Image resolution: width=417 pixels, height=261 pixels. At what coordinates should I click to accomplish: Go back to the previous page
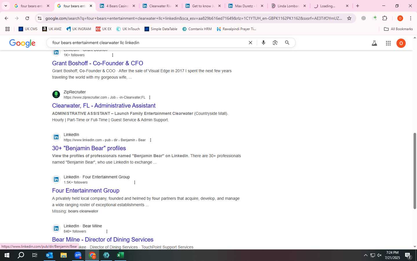[6, 18]
